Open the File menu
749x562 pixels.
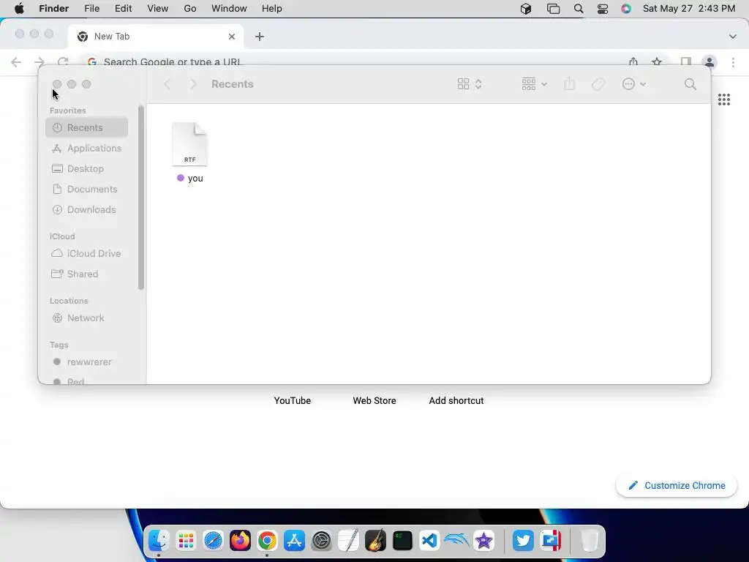click(91, 9)
